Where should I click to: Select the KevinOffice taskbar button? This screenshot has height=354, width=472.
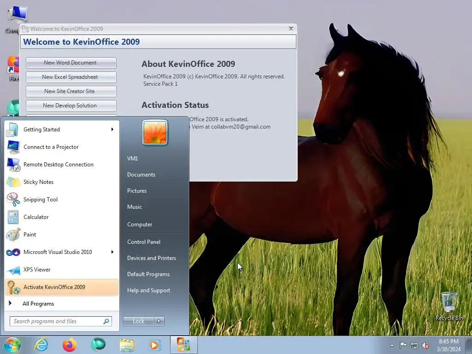tap(184, 345)
